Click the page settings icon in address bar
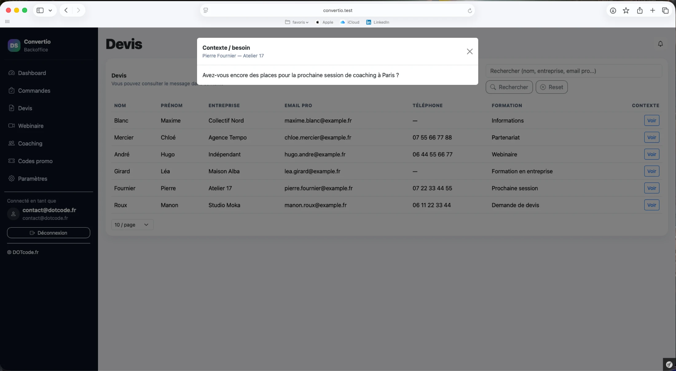The height and width of the screenshot is (371, 676). pyautogui.click(x=206, y=10)
